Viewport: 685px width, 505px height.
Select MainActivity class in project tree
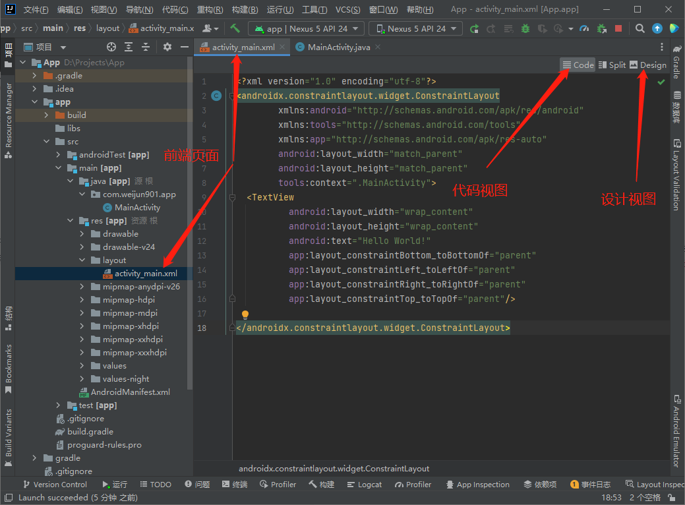point(131,208)
